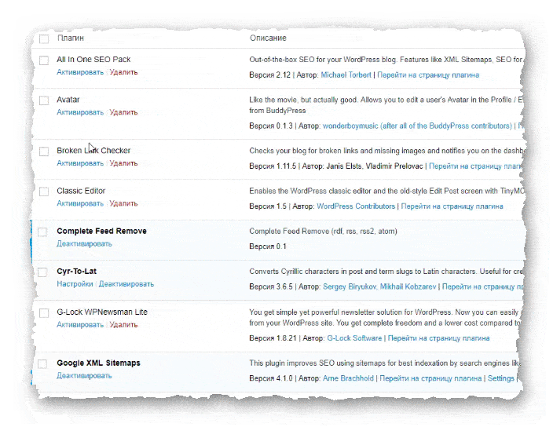
Task: Visit the G-Lock WPNewsman plugin page link
Action: click(x=439, y=338)
